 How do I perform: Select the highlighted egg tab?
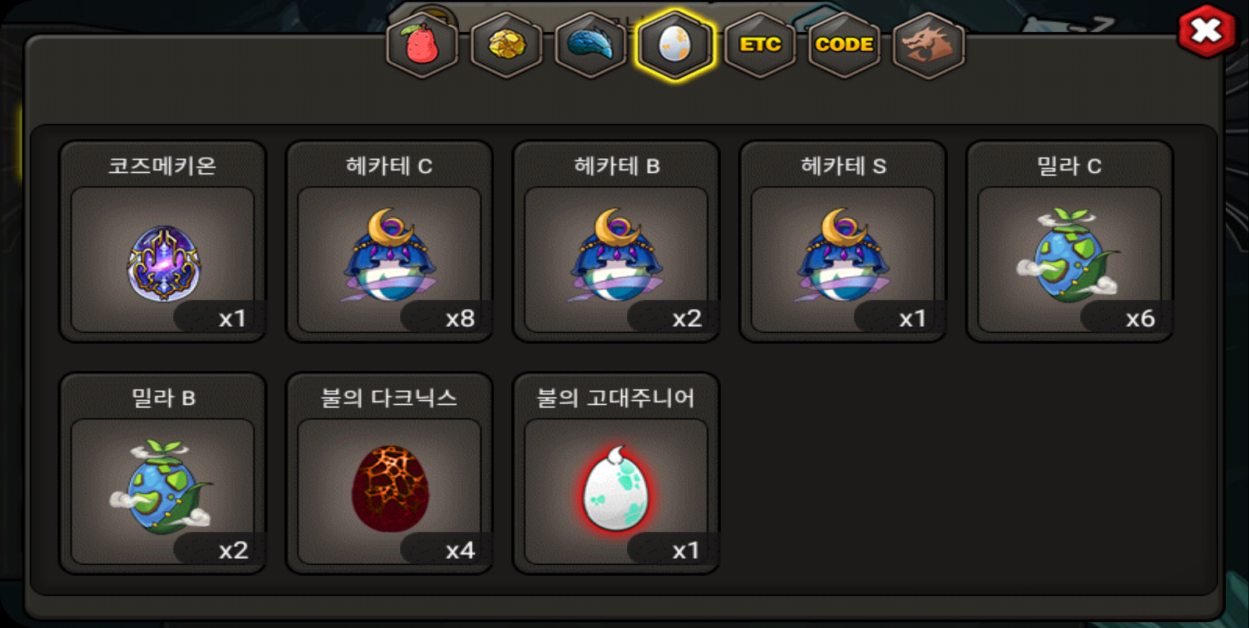click(x=675, y=45)
